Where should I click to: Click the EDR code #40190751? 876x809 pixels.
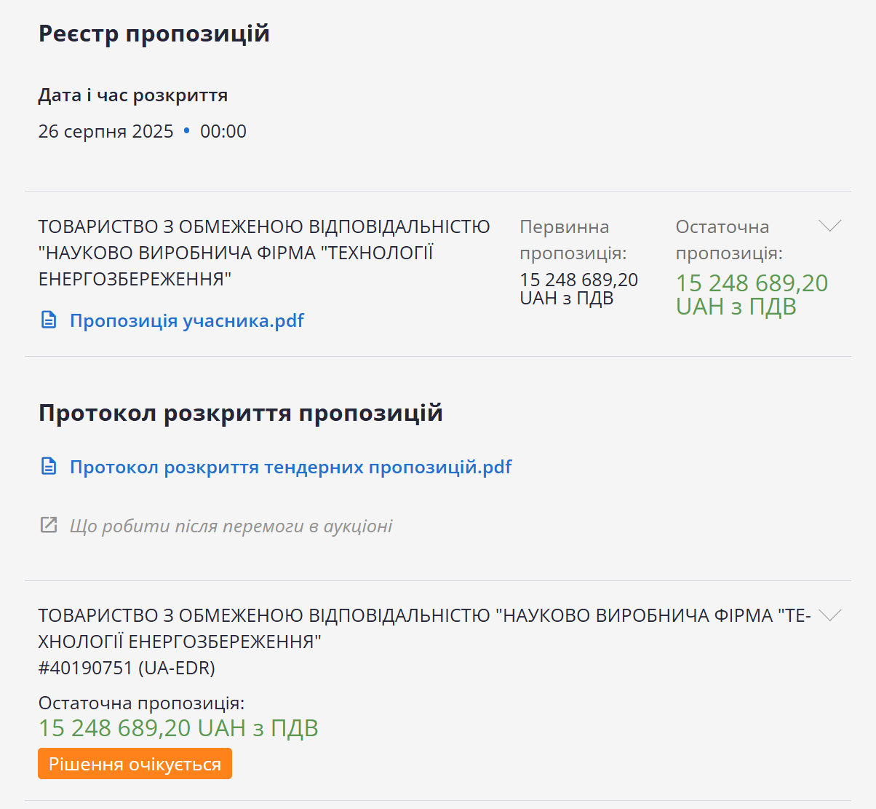click(x=127, y=668)
